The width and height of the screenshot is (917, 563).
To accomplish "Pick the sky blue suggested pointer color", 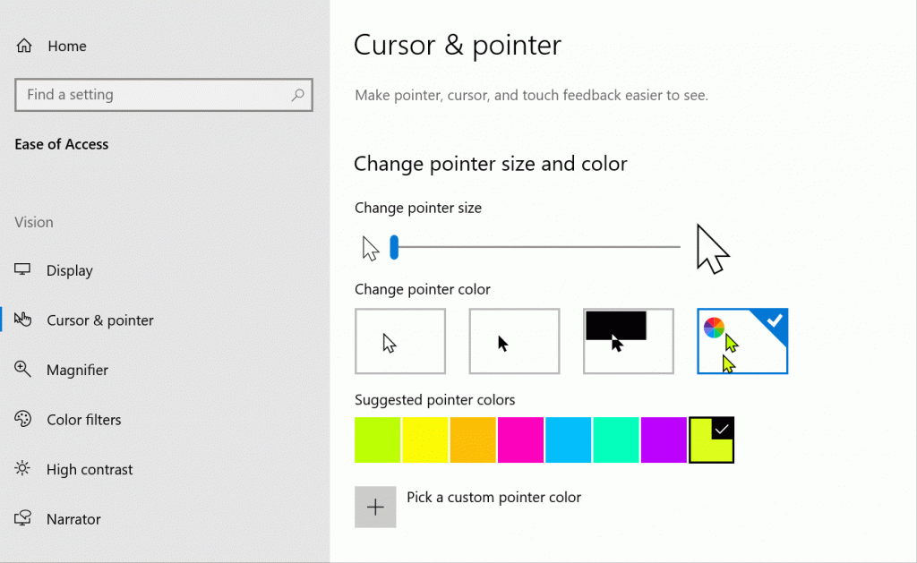I will click(569, 439).
